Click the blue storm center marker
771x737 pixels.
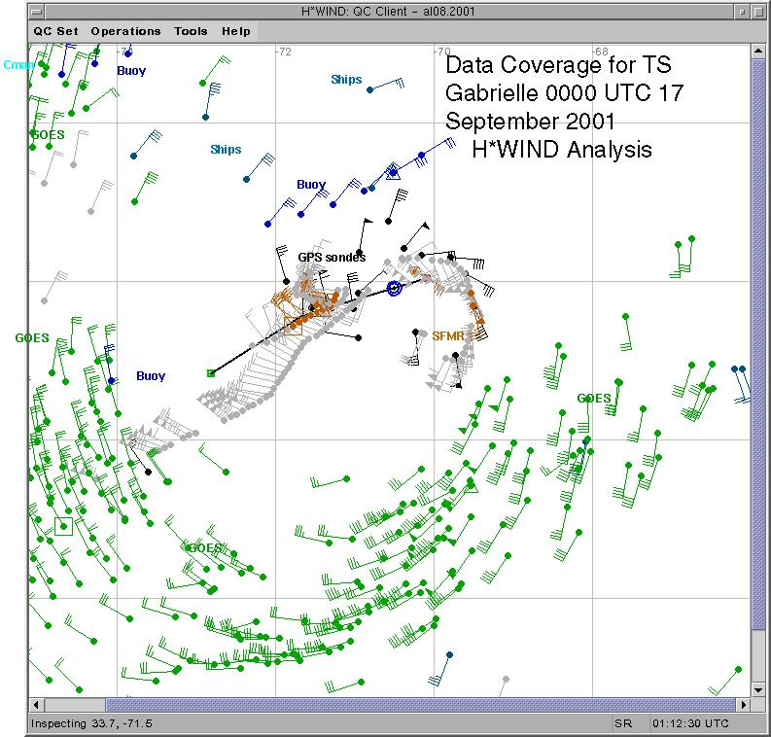pyautogui.click(x=394, y=289)
